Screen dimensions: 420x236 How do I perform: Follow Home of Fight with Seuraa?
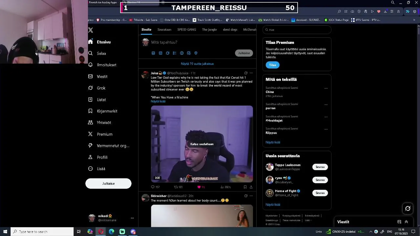320,193
